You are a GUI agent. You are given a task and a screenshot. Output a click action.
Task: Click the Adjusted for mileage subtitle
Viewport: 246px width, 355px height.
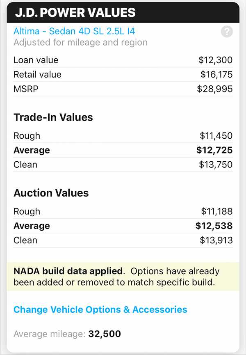click(81, 42)
